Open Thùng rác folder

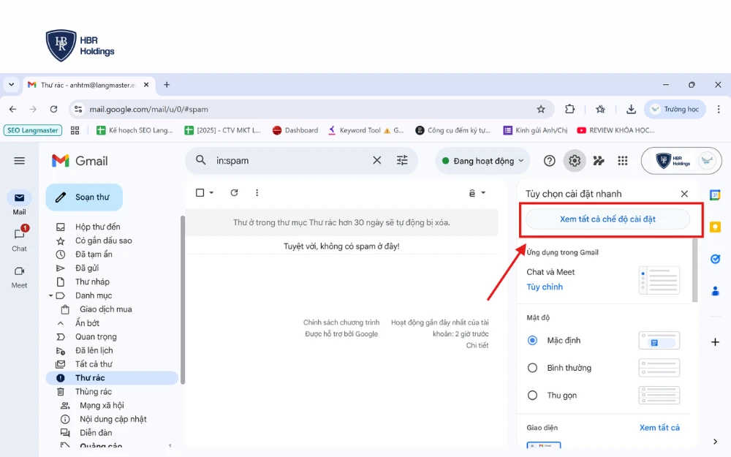94,392
